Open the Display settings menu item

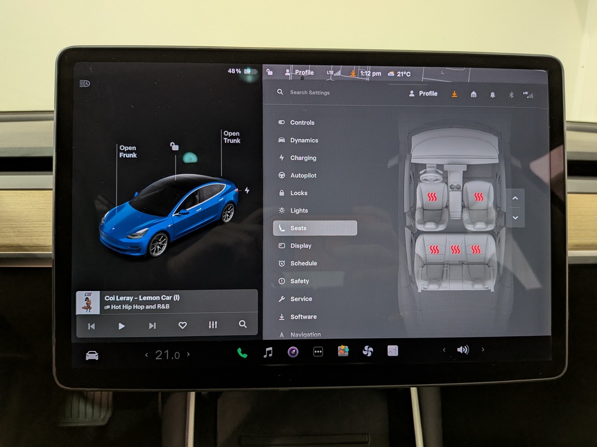(301, 246)
